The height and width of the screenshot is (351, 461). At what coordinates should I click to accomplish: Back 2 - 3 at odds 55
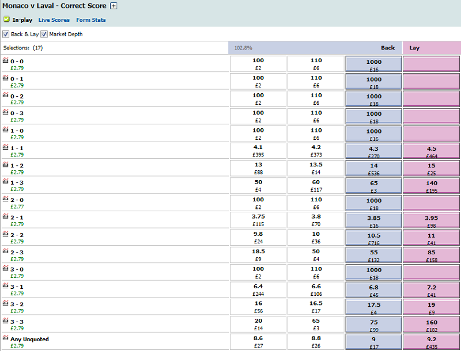click(373, 255)
